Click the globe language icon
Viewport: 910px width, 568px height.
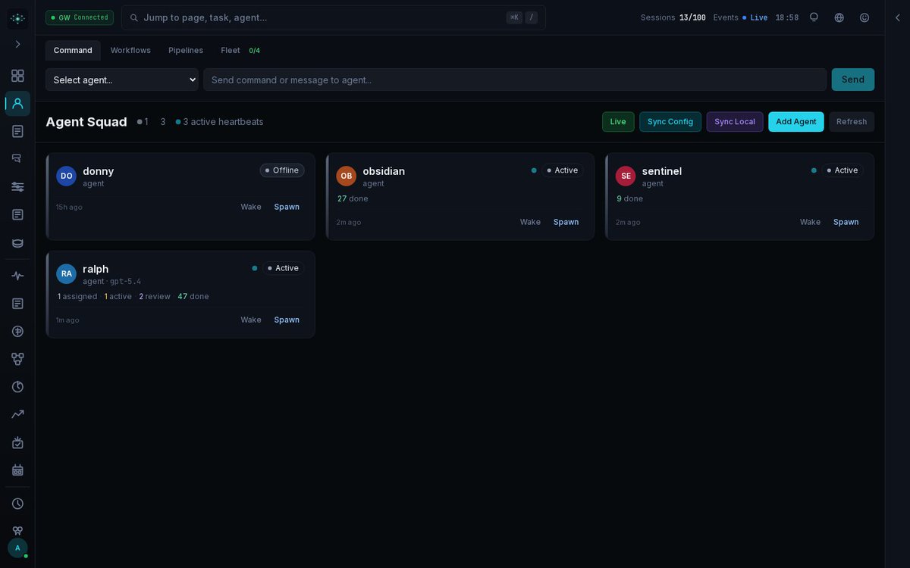click(x=839, y=17)
